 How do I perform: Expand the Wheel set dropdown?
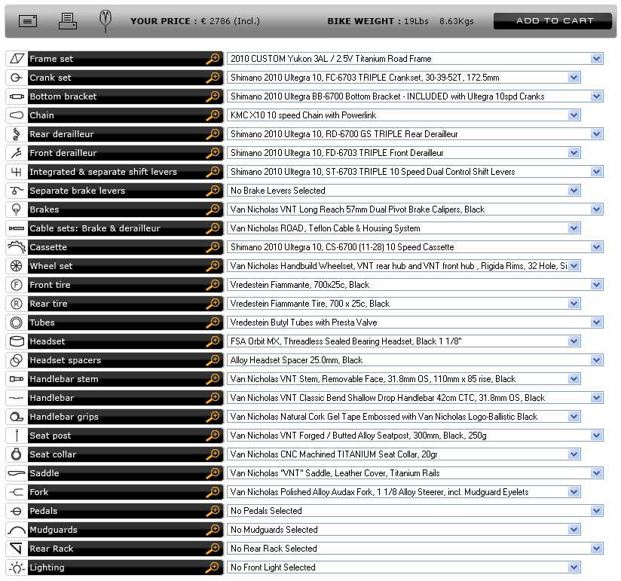click(x=574, y=266)
